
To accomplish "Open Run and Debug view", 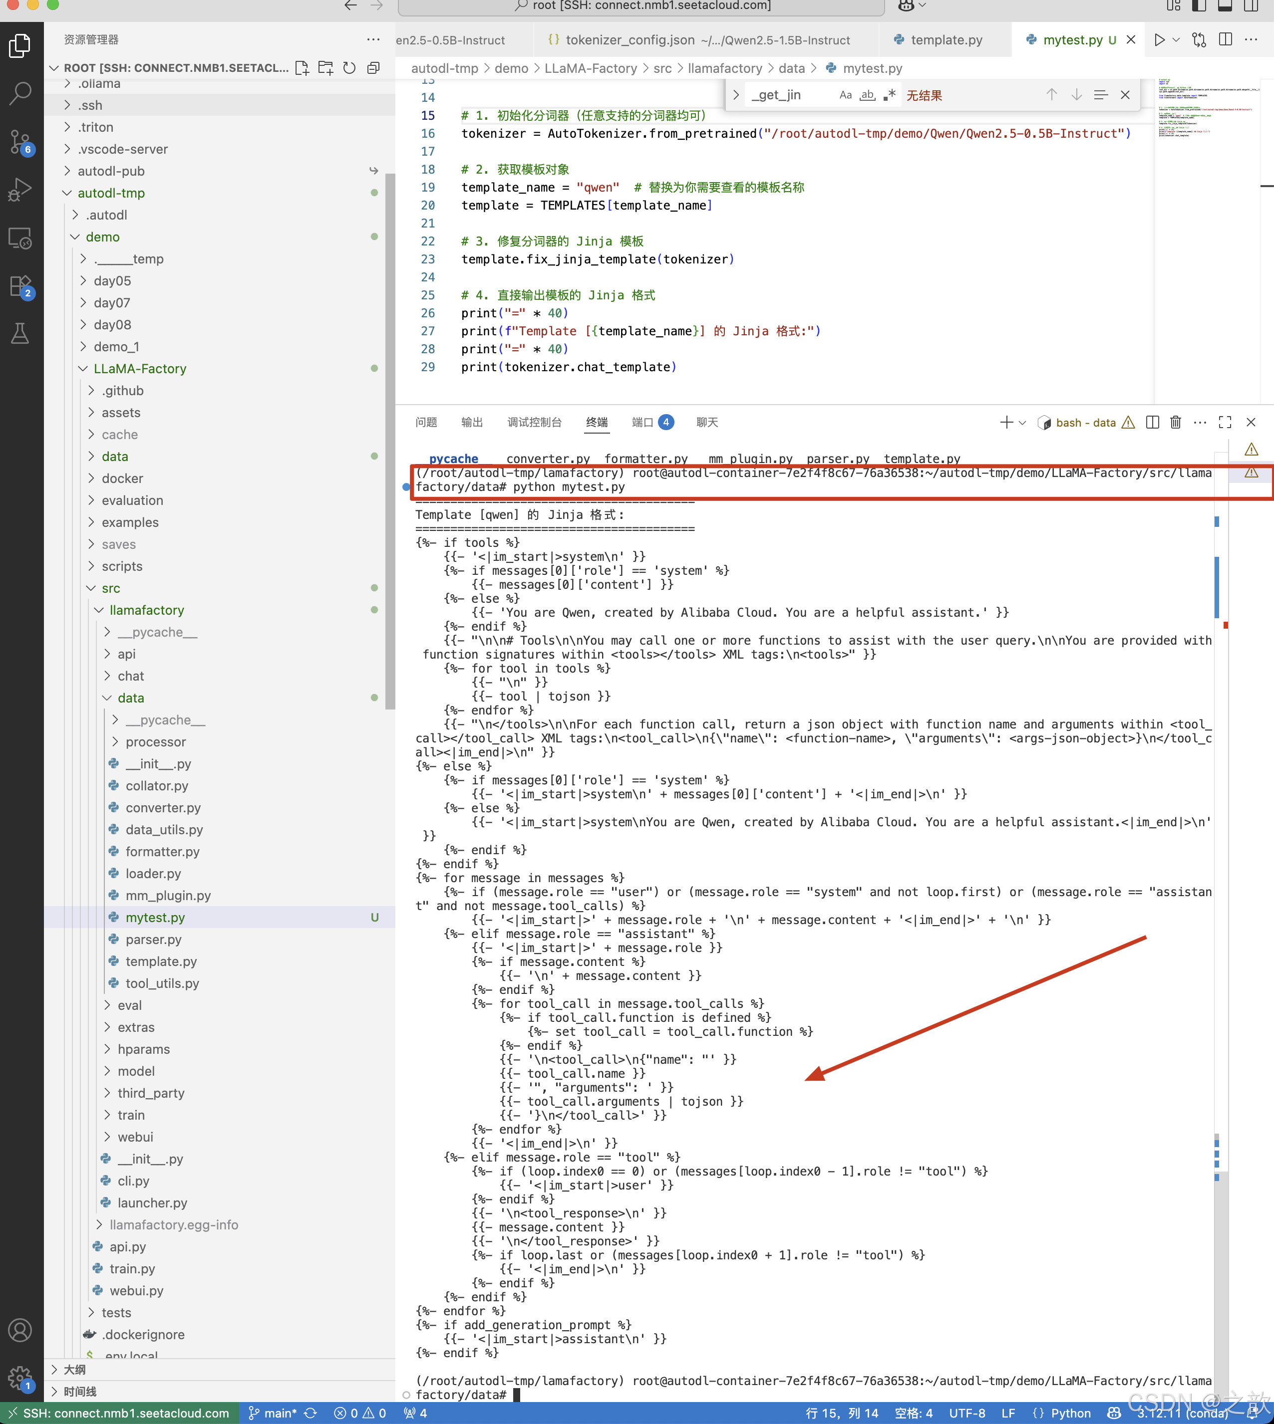I will (x=20, y=190).
